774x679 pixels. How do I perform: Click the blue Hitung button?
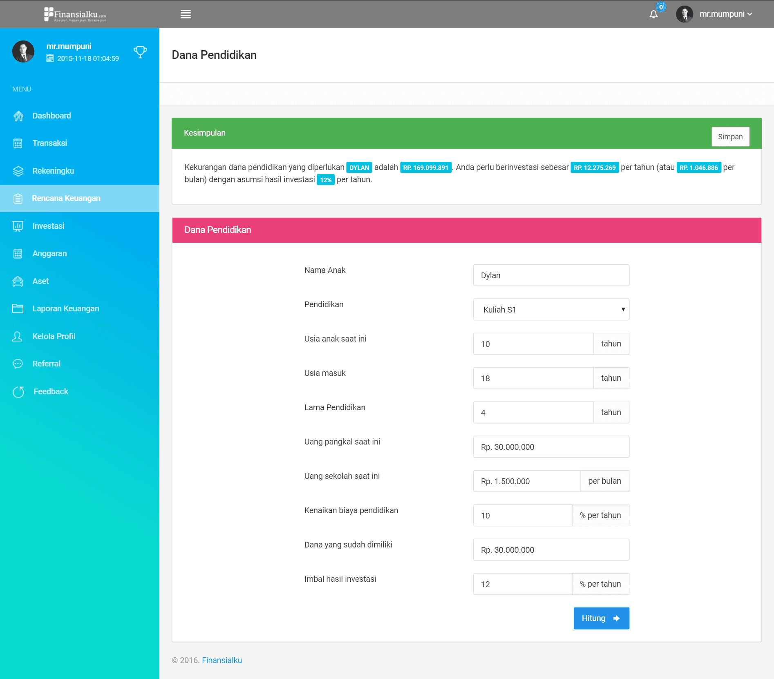tap(601, 619)
